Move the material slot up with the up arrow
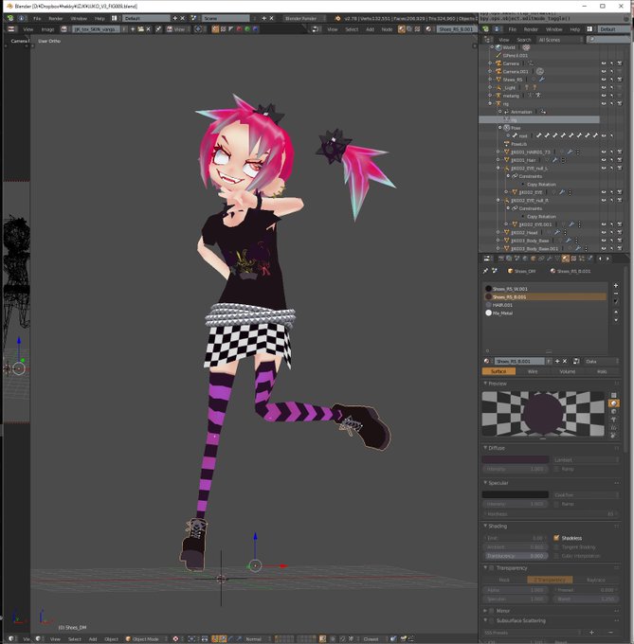The height and width of the screenshot is (644, 634). [615, 313]
